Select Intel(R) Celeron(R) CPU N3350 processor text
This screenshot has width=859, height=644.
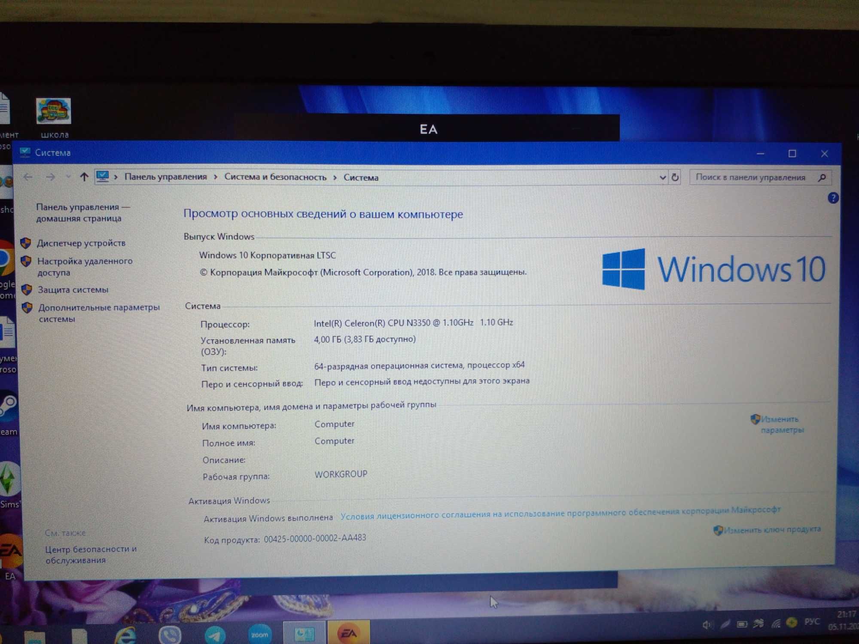click(413, 323)
